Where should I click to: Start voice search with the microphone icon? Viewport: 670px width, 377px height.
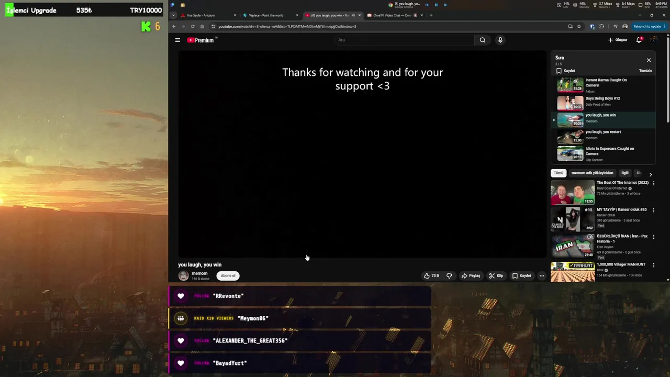pyautogui.click(x=500, y=40)
